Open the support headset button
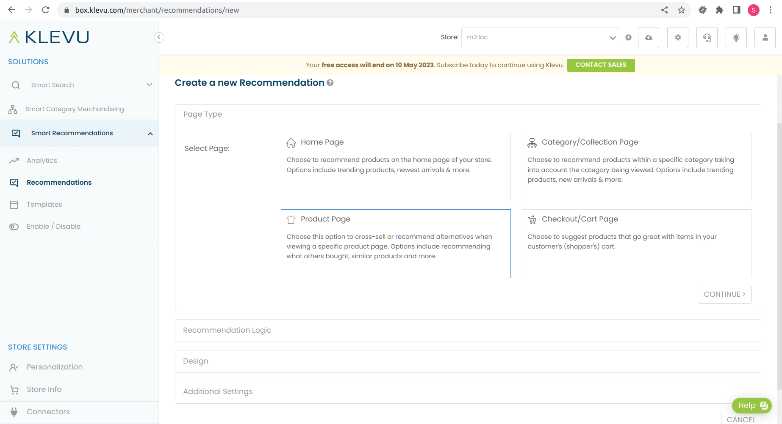The image size is (782, 424). 707,38
